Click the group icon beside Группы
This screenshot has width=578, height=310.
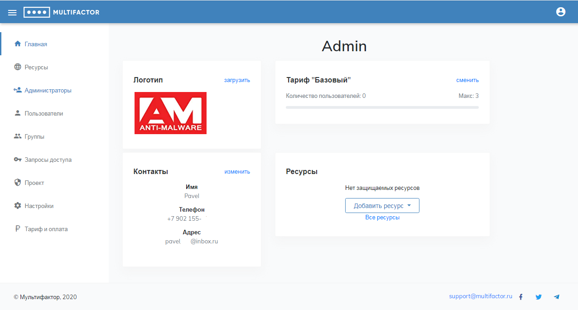(18, 136)
